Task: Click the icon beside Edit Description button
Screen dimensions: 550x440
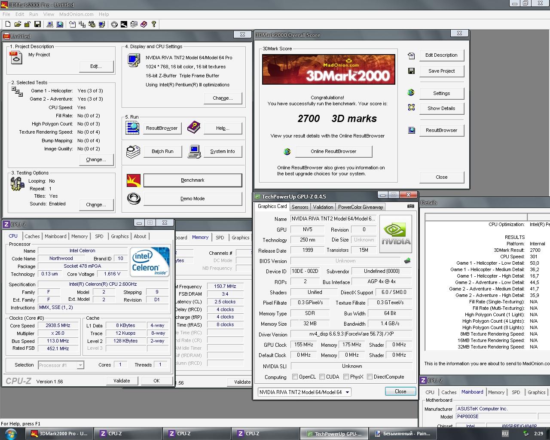Action: point(411,55)
